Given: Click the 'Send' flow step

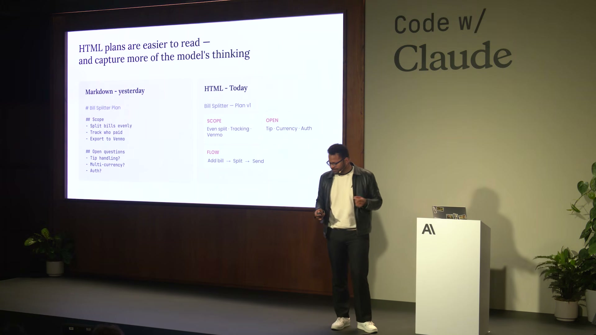Looking at the screenshot, I should pyautogui.click(x=258, y=161).
